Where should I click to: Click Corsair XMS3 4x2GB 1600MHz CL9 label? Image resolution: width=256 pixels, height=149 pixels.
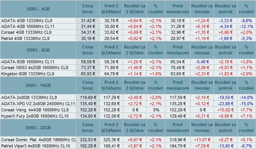(35, 68)
